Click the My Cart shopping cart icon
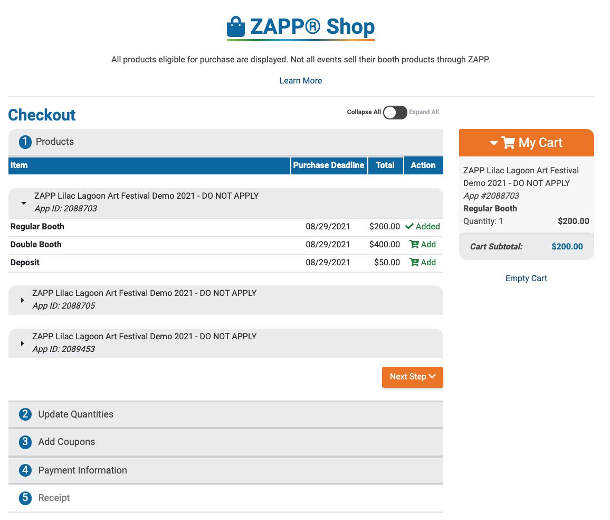Viewport: 610px width, 520px height. pos(508,143)
